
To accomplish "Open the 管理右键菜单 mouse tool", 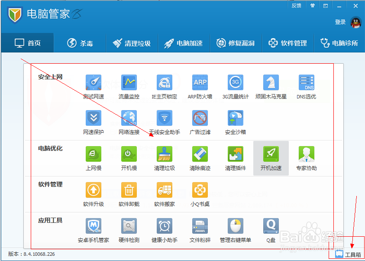I will pos(236,231).
